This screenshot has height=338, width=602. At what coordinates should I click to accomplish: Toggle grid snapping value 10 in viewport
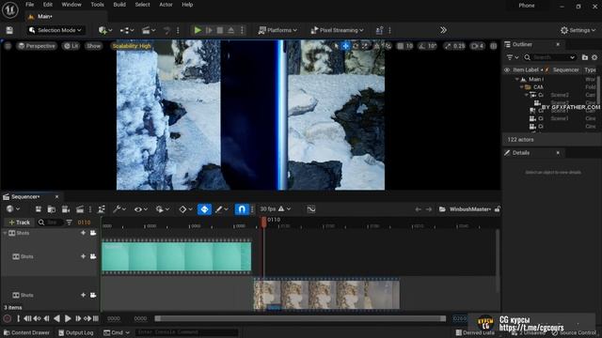405,46
